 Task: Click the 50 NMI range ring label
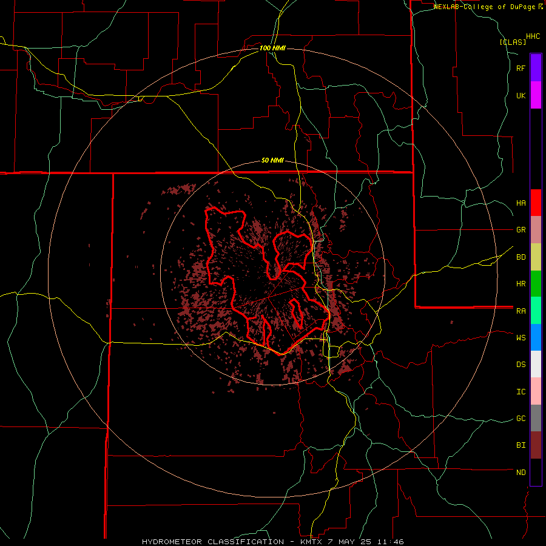click(x=272, y=160)
